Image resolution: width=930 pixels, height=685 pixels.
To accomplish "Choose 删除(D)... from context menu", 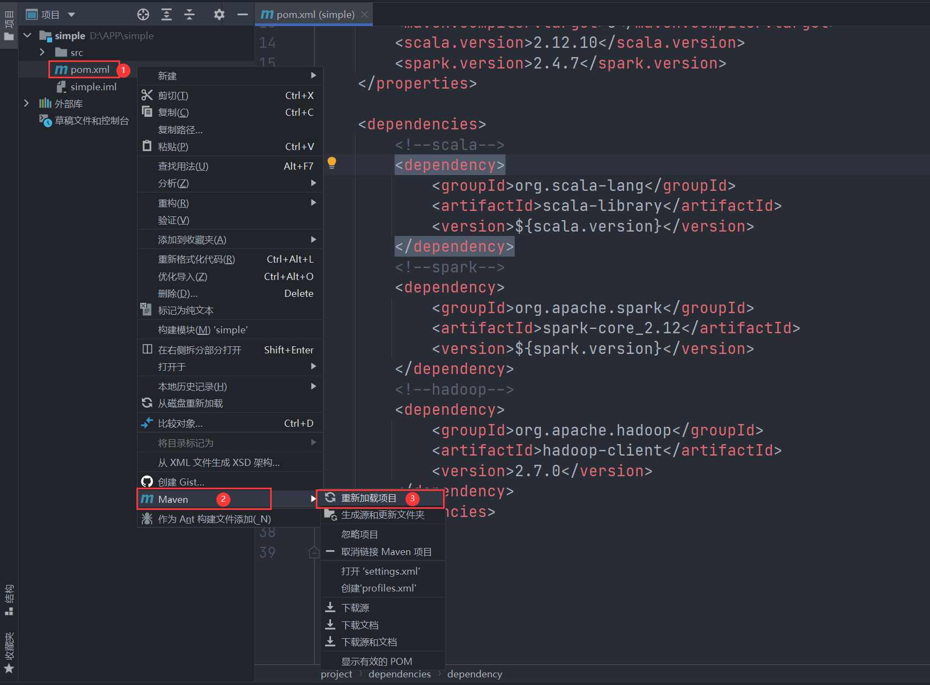I will coord(230,294).
